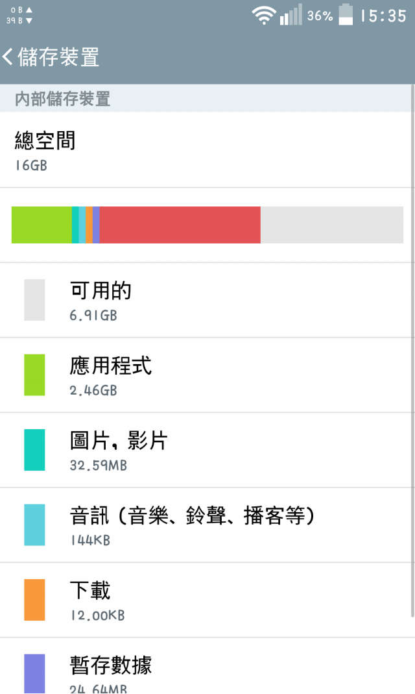
Task: Open the 應用程式 2.46GB entry
Action: pos(206,375)
